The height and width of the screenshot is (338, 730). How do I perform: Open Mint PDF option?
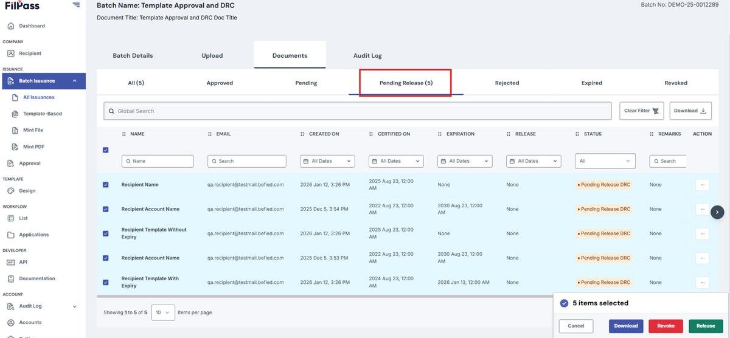[33, 147]
